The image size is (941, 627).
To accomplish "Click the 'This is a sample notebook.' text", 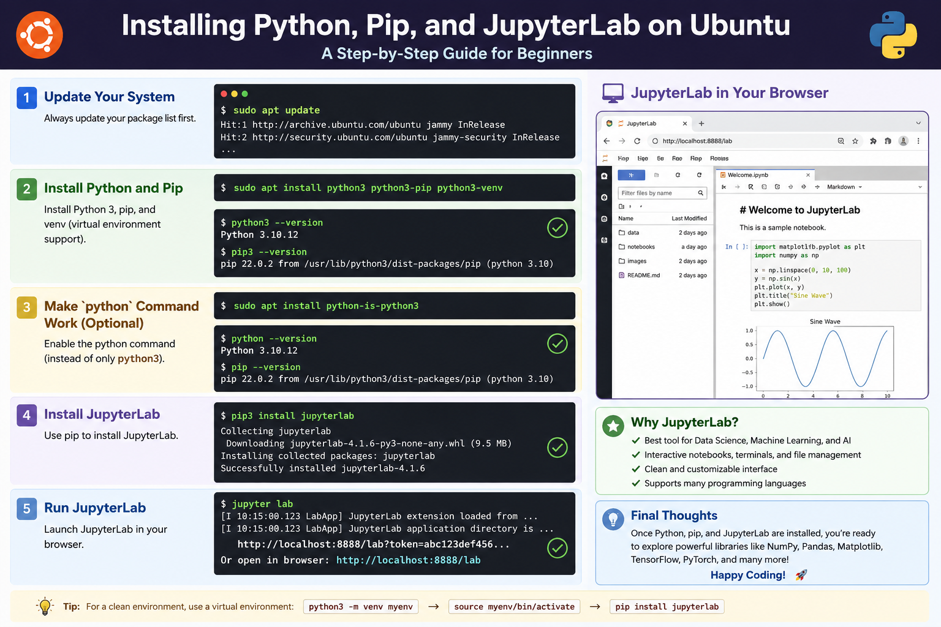I will click(x=782, y=228).
